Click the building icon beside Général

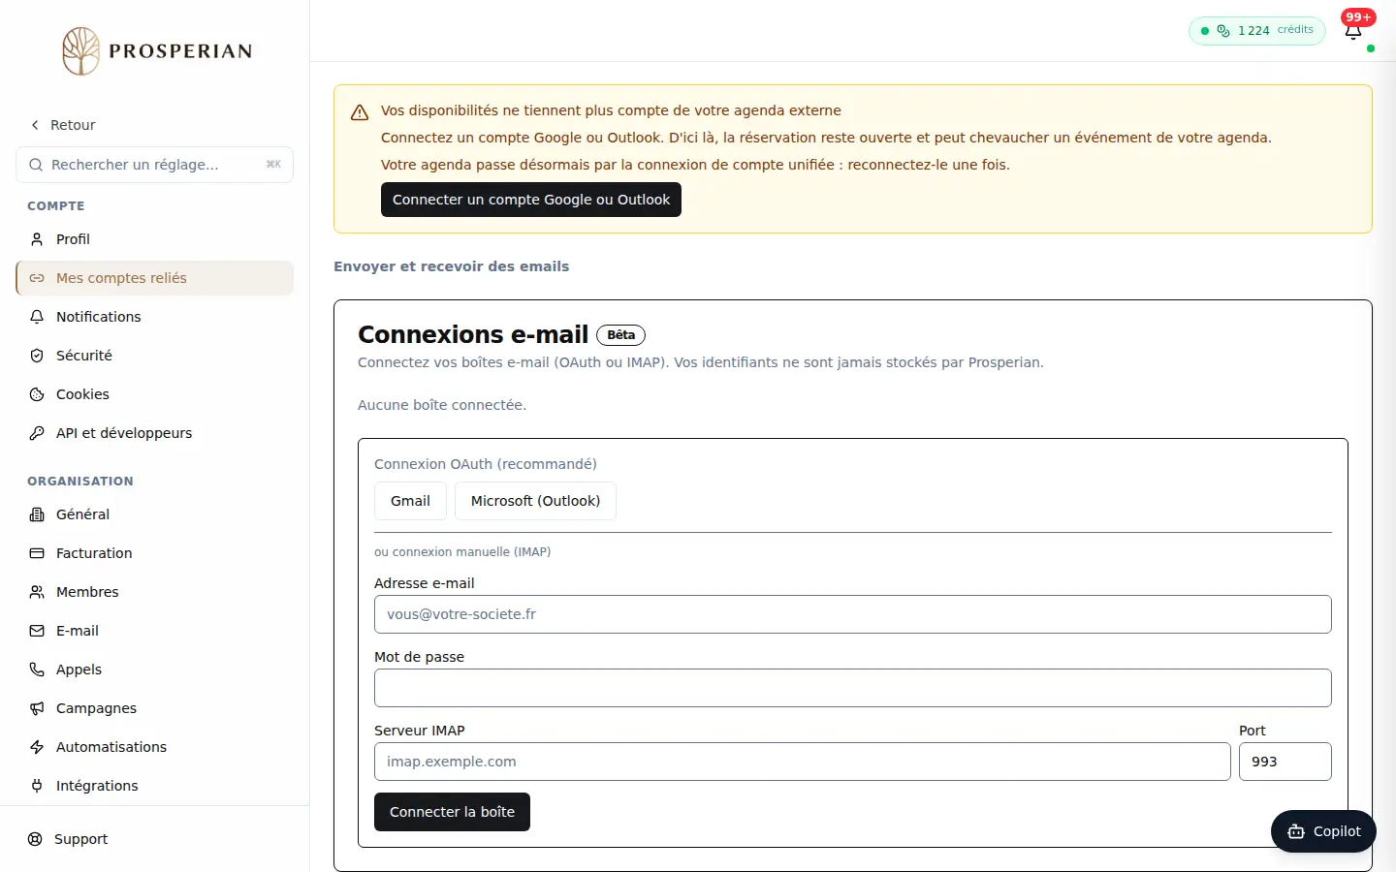[x=37, y=514]
